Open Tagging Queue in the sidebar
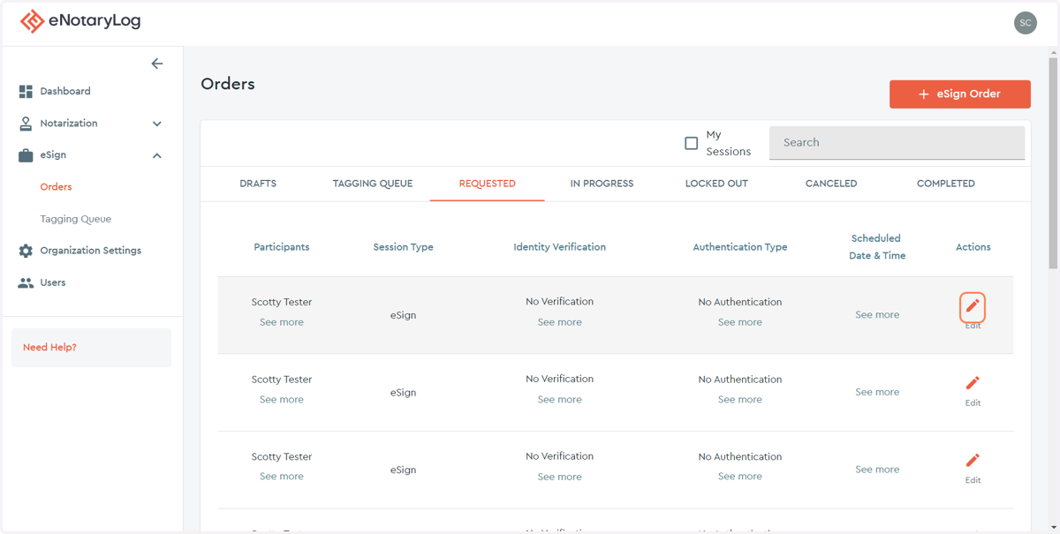1060x534 pixels. point(75,219)
